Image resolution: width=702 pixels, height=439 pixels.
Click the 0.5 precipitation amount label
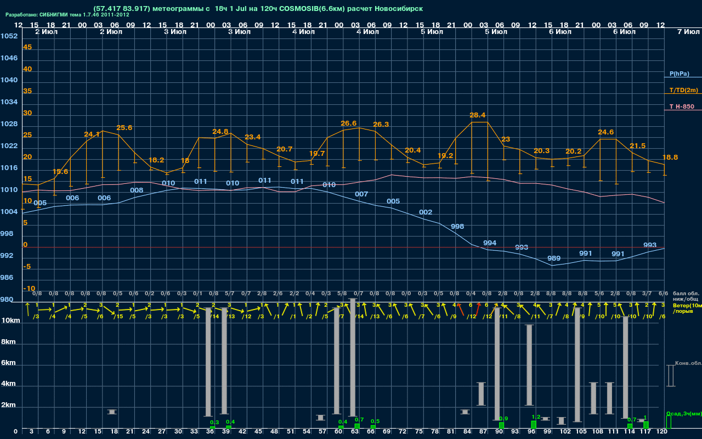click(x=375, y=421)
